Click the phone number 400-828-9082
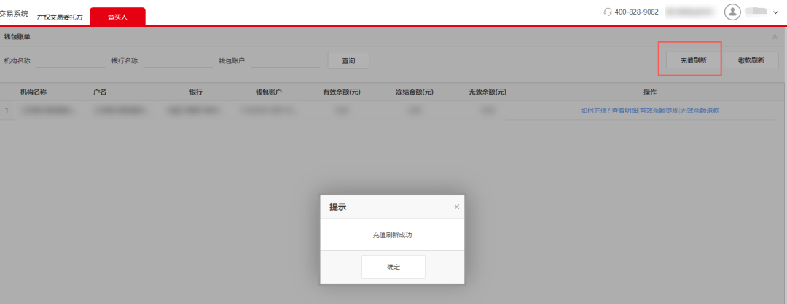787x304 pixels. tap(636, 12)
